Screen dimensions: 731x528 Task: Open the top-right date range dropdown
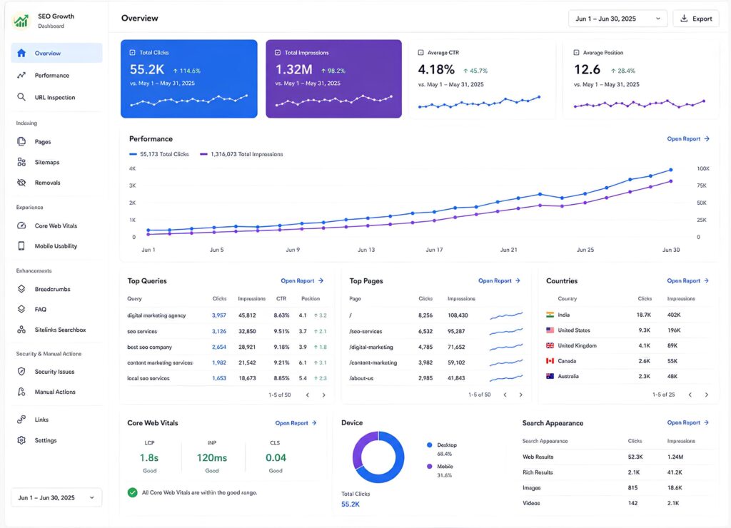tap(617, 19)
